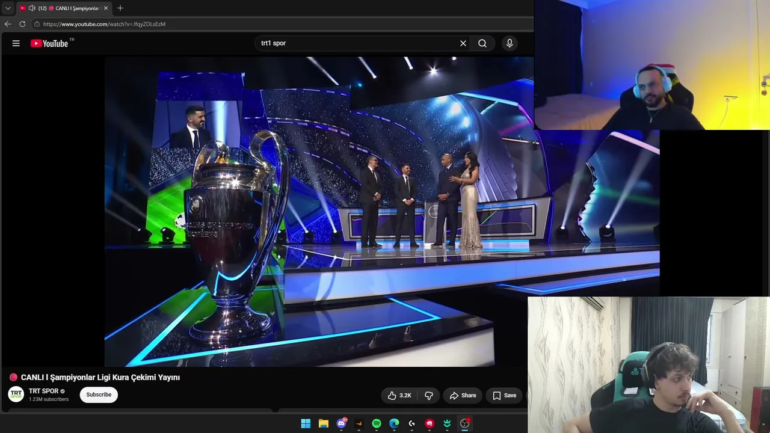The image size is (770, 433).
Task: Open Microsoft Edge from the taskbar
Action: coord(394,423)
